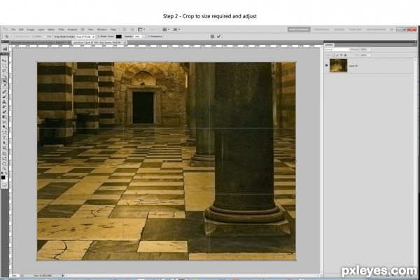Select the Dodge tool
Screen dimensions: 420x280
pyautogui.click(x=4, y=127)
